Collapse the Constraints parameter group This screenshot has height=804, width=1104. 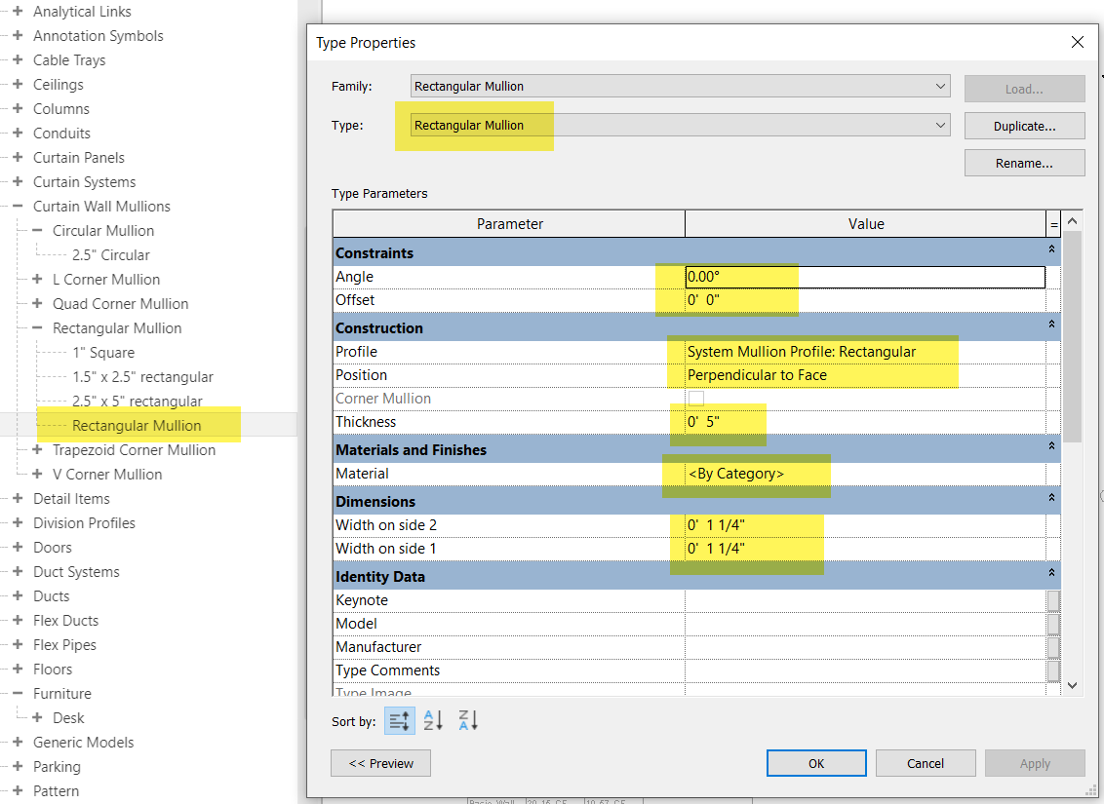click(1050, 250)
